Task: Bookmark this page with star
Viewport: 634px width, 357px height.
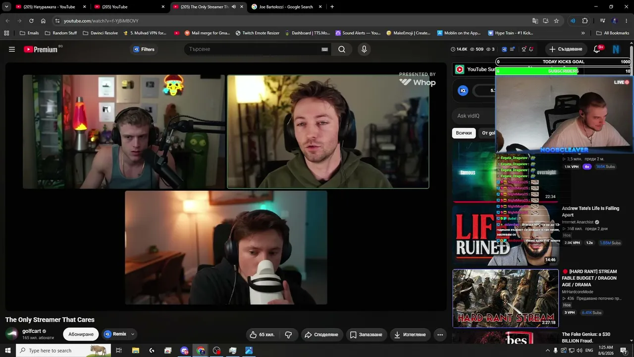Action: click(x=556, y=21)
